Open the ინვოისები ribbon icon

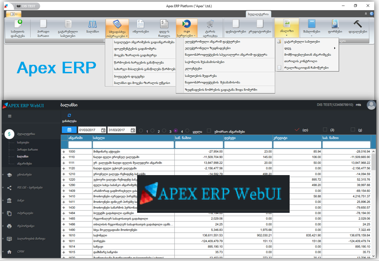[x=141, y=24]
